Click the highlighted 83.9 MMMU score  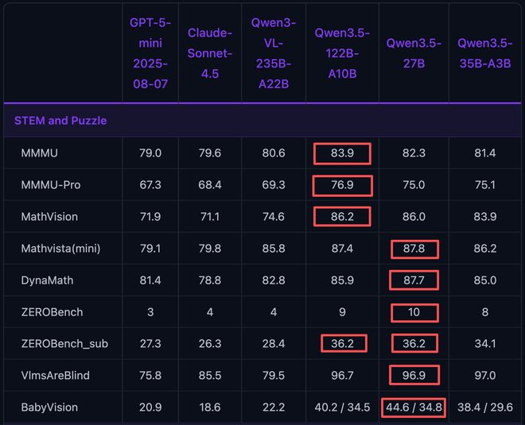(x=342, y=153)
